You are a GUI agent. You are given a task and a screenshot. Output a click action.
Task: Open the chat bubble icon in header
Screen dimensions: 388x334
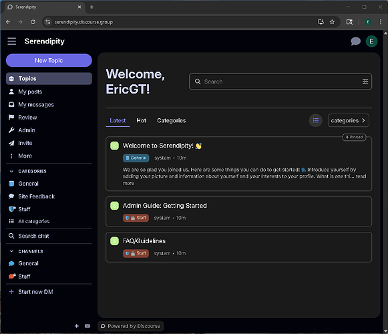[355, 41]
